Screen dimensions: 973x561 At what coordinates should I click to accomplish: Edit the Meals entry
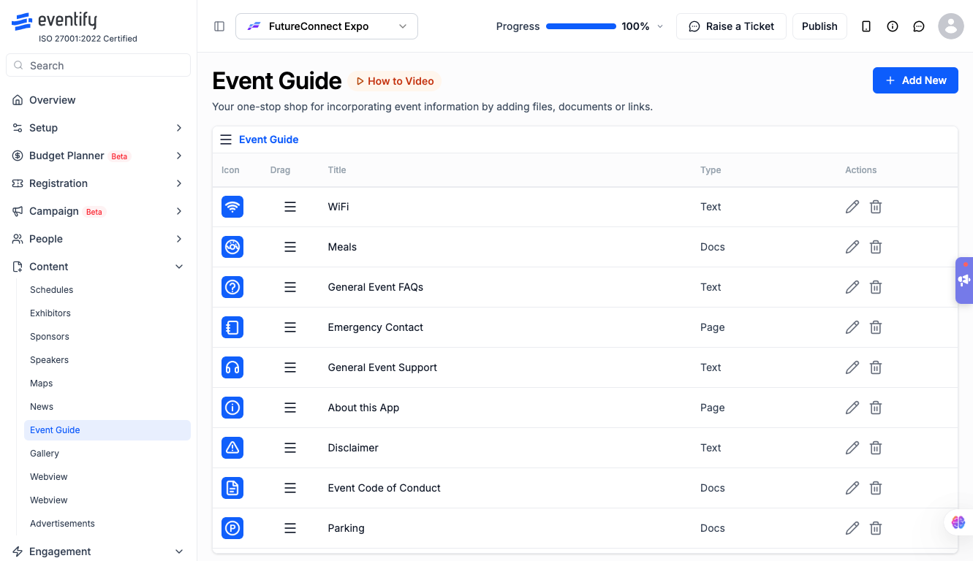[852, 247]
